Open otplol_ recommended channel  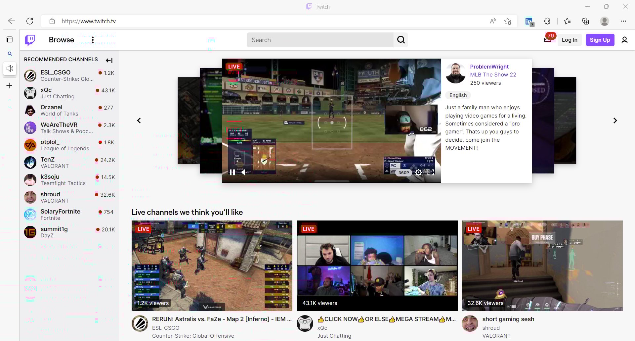69,145
